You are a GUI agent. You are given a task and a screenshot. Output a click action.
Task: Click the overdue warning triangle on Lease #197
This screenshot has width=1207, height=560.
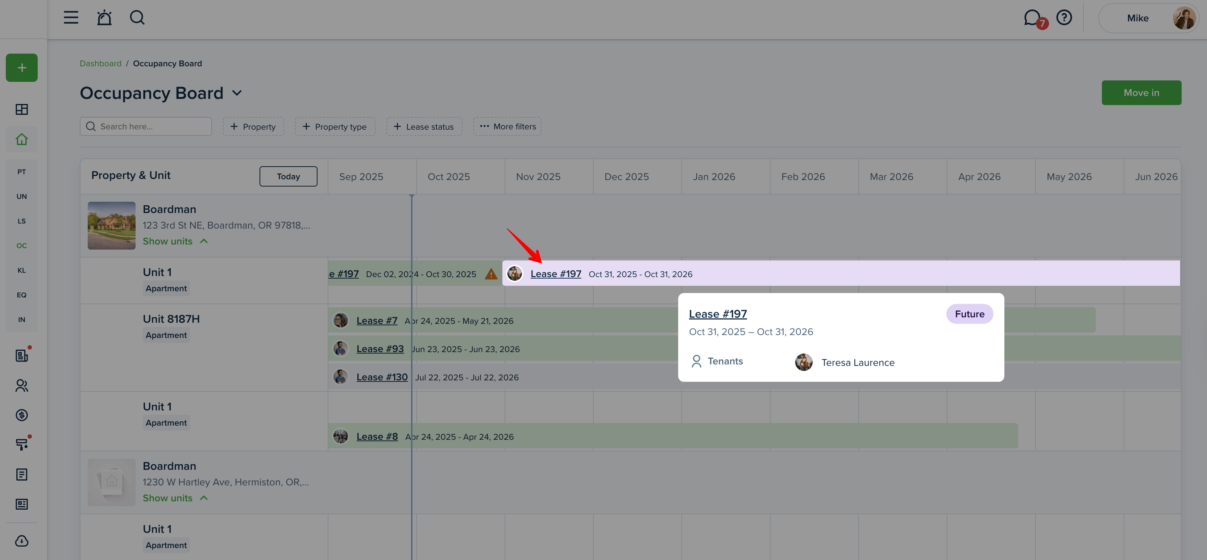490,274
